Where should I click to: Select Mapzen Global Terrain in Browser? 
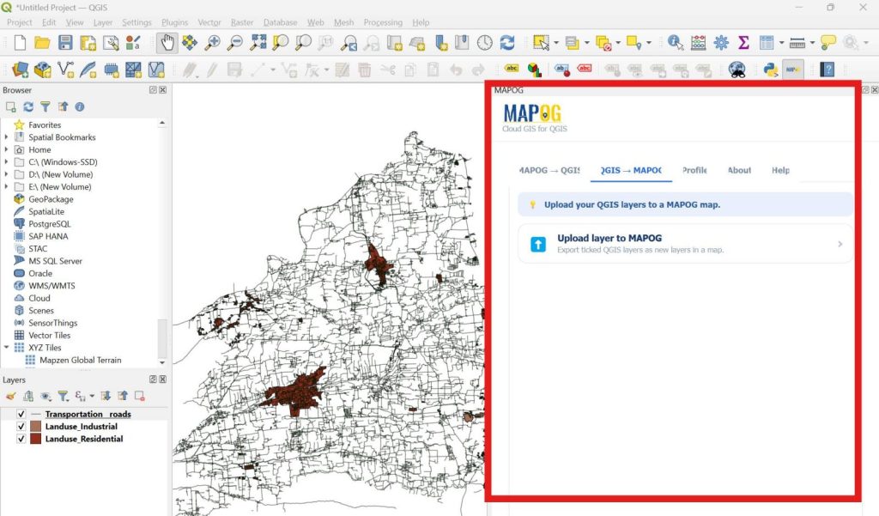click(x=80, y=360)
